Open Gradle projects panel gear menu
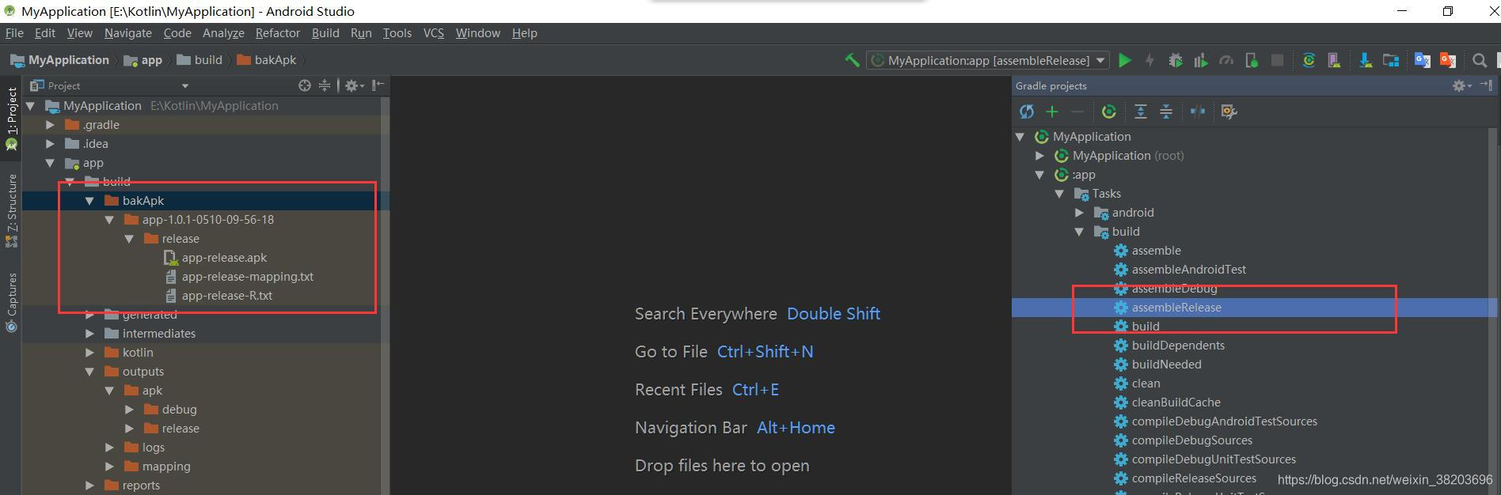The width and height of the screenshot is (1501, 495). [x=1461, y=85]
